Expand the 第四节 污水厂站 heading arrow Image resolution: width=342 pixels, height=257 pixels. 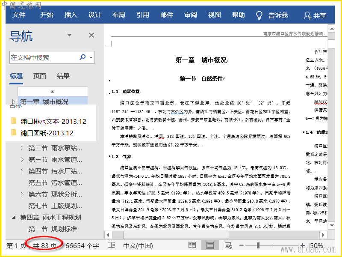(x=22, y=171)
